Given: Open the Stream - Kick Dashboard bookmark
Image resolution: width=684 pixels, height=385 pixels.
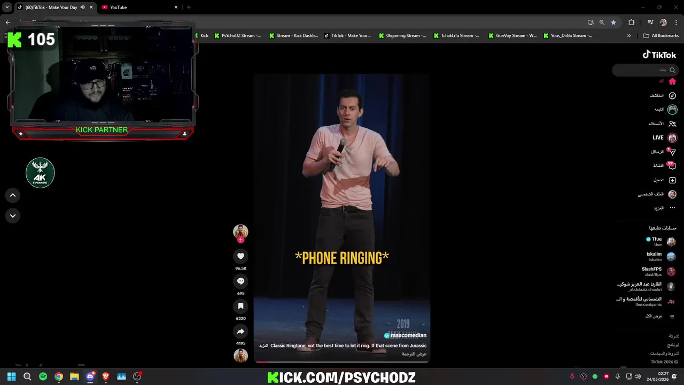Looking at the screenshot, I should pyautogui.click(x=293, y=36).
